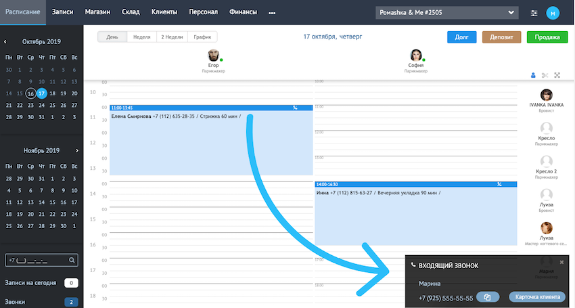Expand calendar to fullscreen with arrows icon

[x=557, y=75]
